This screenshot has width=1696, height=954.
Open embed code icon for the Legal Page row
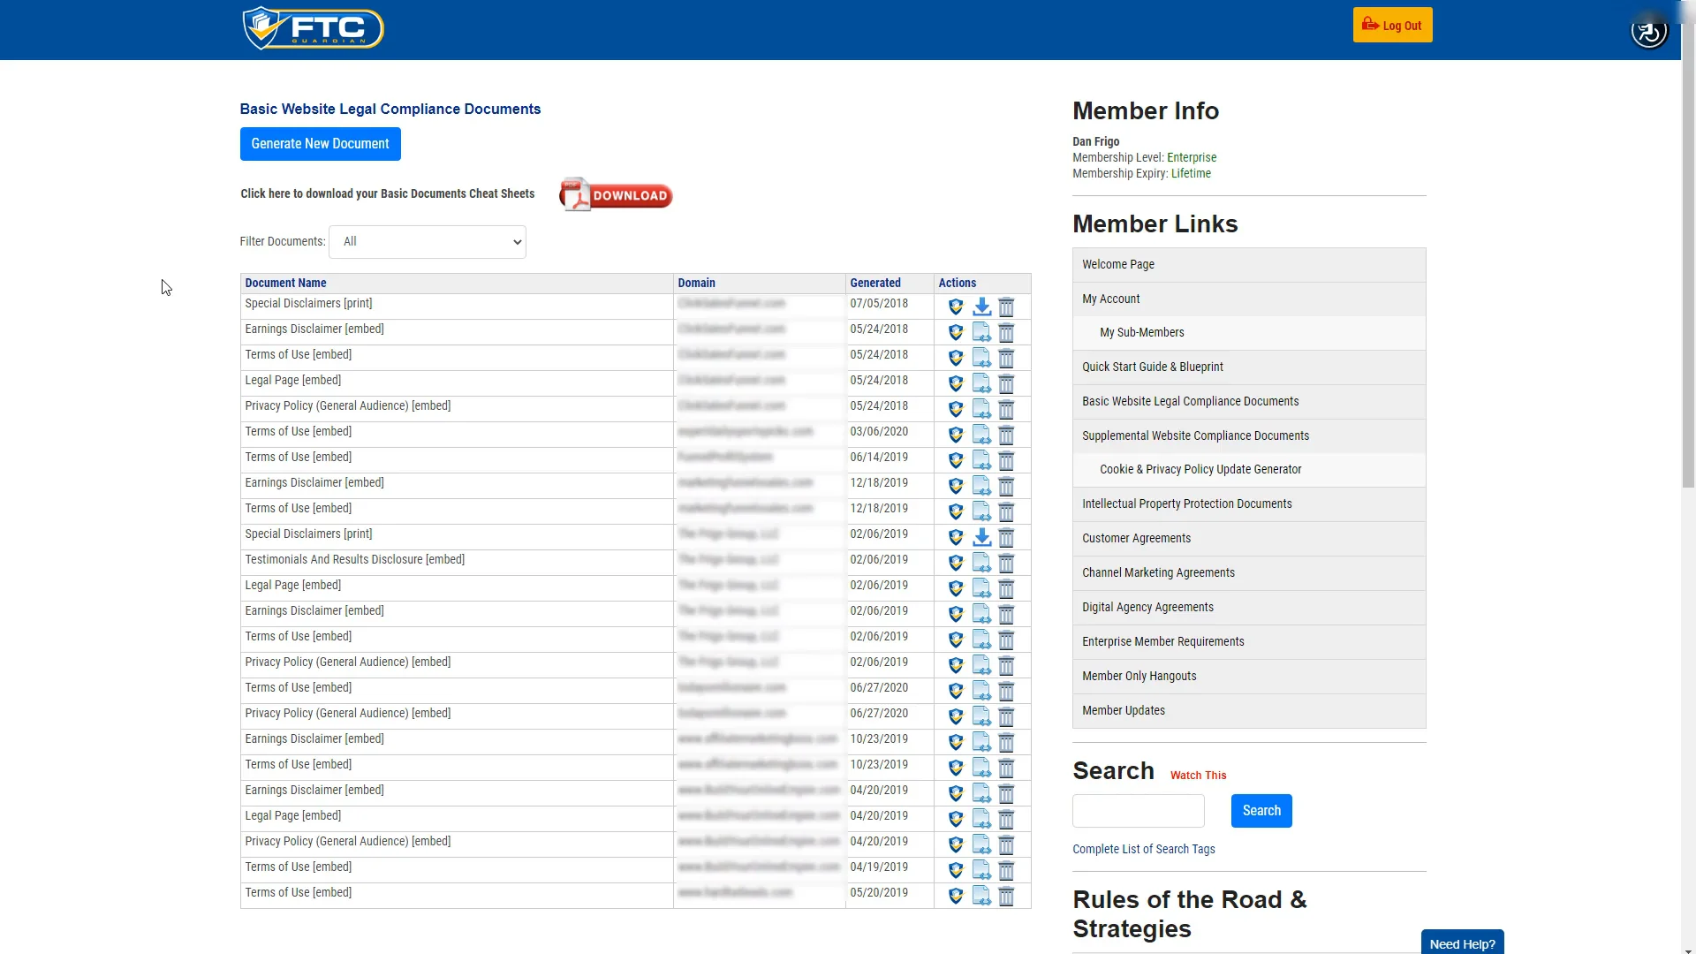click(982, 383)
